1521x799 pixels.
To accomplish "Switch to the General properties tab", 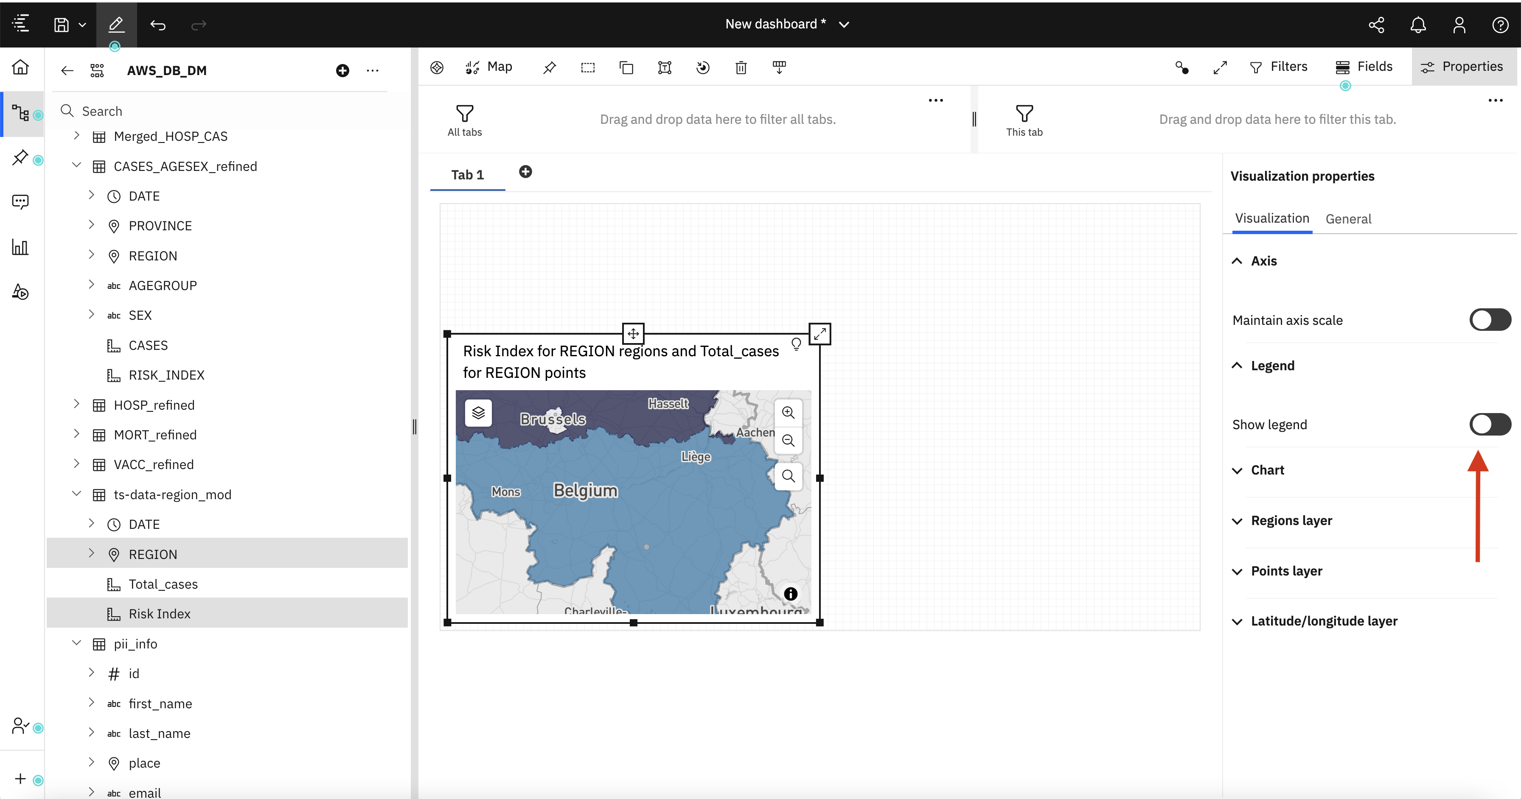I will [1348, 219].
